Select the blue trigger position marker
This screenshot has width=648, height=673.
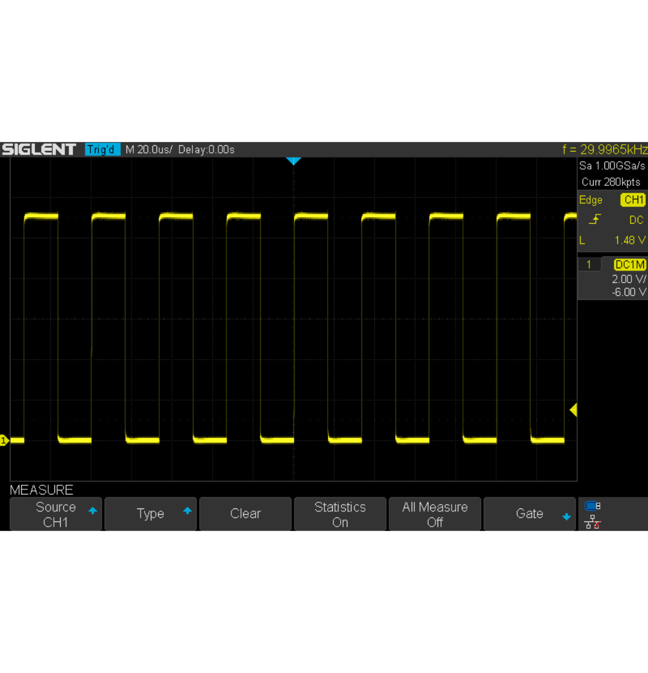293,161
